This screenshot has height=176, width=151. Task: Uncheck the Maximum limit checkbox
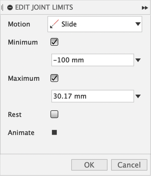[x=54, y=78]
